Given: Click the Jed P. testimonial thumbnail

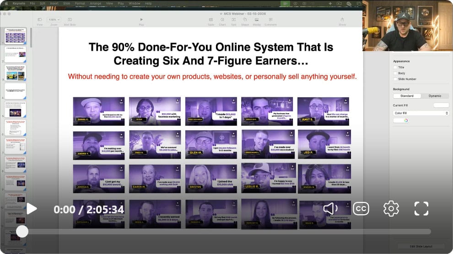Looking at the screenshot, I should 324,144.
